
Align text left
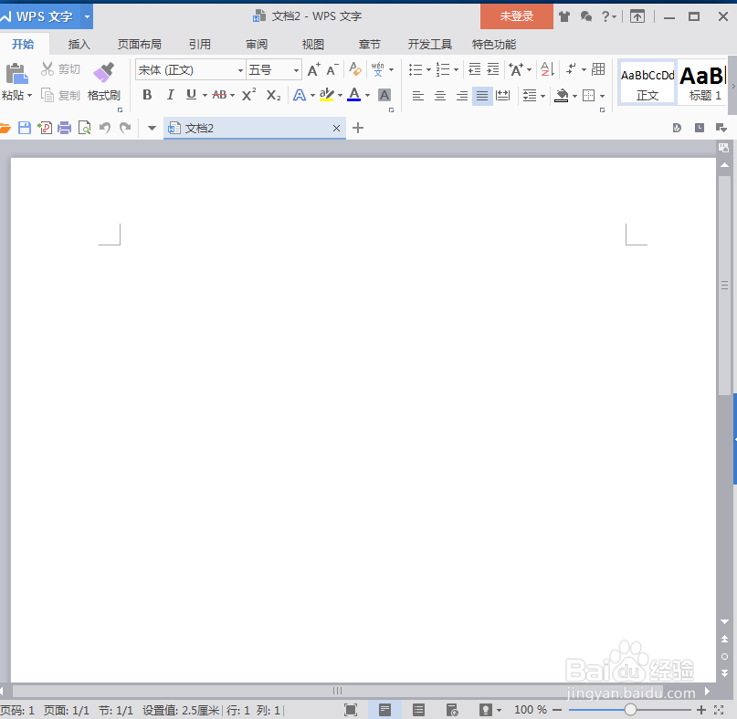tap(418, 97)
